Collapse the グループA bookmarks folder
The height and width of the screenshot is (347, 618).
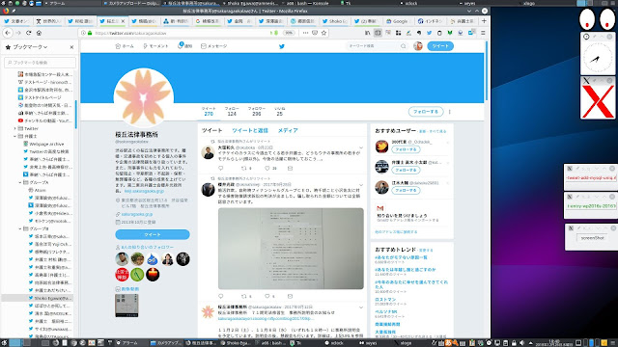tap(20, 182)
